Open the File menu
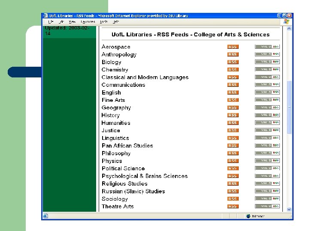 [51, 22]
